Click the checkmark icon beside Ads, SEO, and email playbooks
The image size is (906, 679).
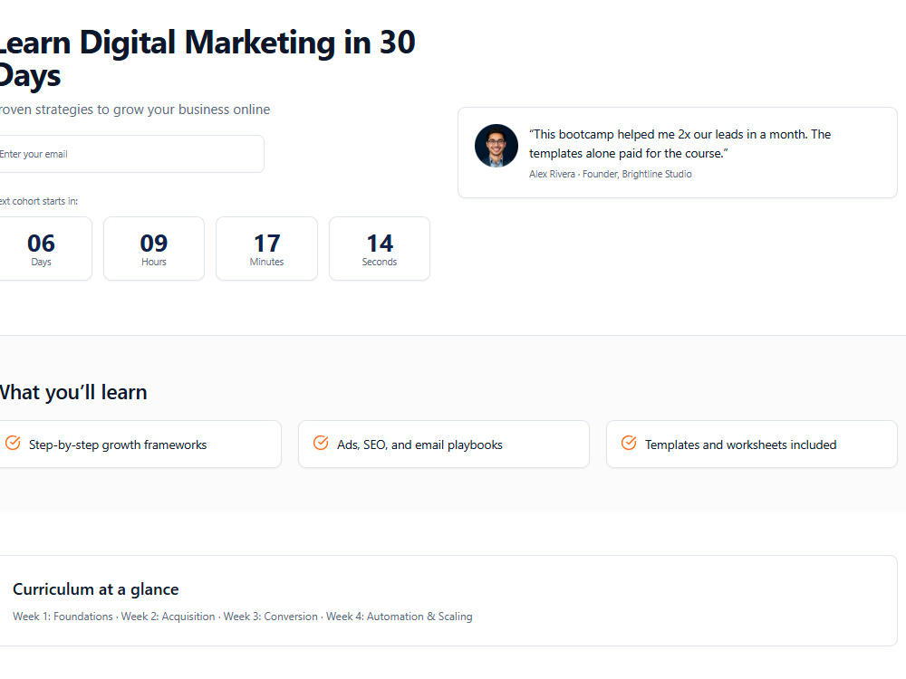coord(321,444)
